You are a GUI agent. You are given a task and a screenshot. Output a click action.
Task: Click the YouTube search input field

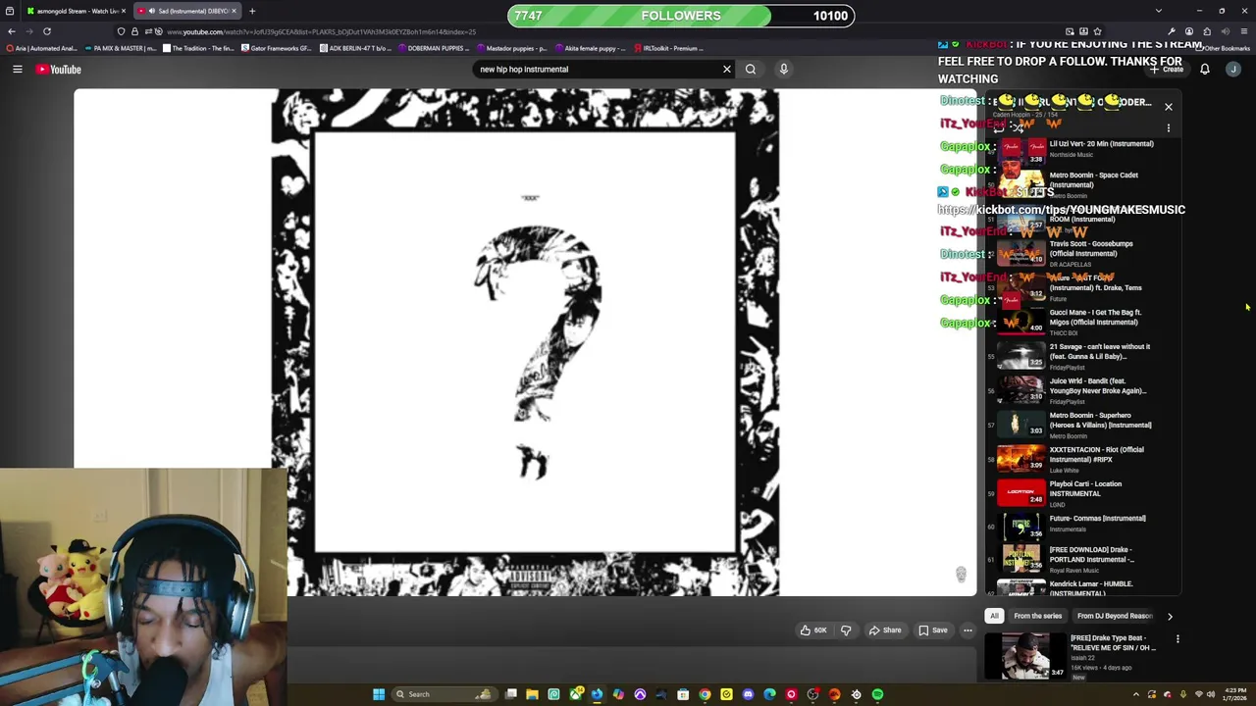(597, 69)
